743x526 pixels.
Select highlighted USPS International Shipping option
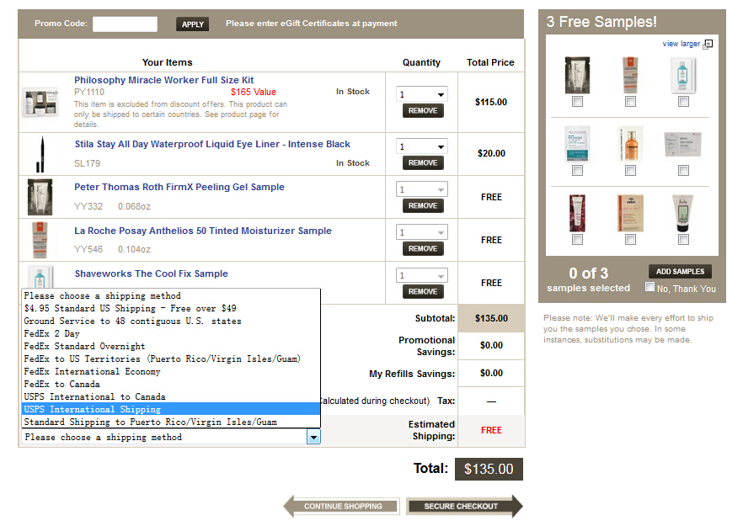click(x=171, y=409)
